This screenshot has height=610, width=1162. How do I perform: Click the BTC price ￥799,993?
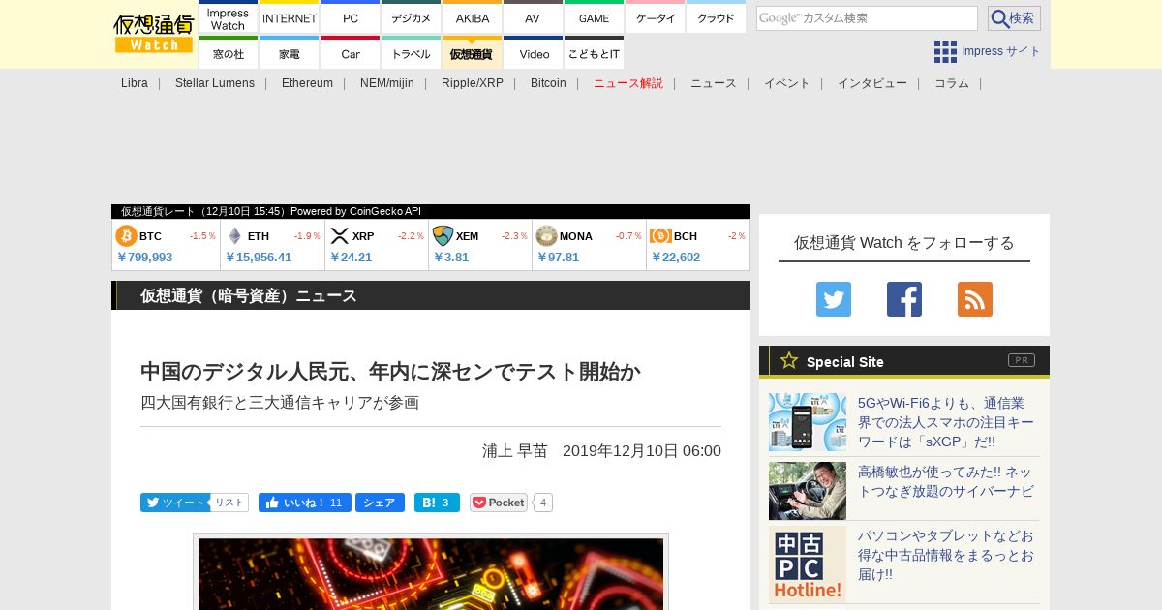[144, 258]
